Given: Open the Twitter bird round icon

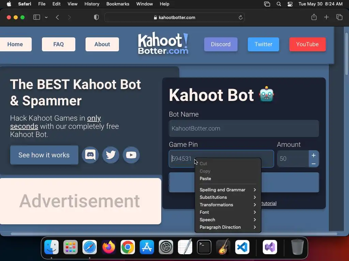Looking at the screenshot, I should coord(111,155).
